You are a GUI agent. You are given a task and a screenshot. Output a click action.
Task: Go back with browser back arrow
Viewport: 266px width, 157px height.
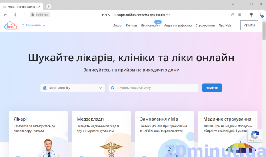coord(5,15)
